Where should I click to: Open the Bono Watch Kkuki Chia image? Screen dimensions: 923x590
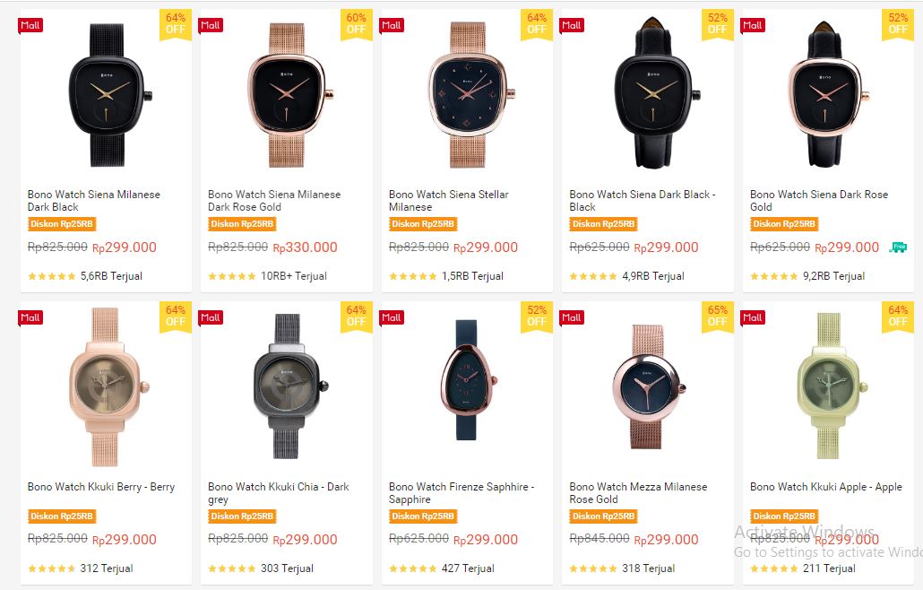pos(286,386)
